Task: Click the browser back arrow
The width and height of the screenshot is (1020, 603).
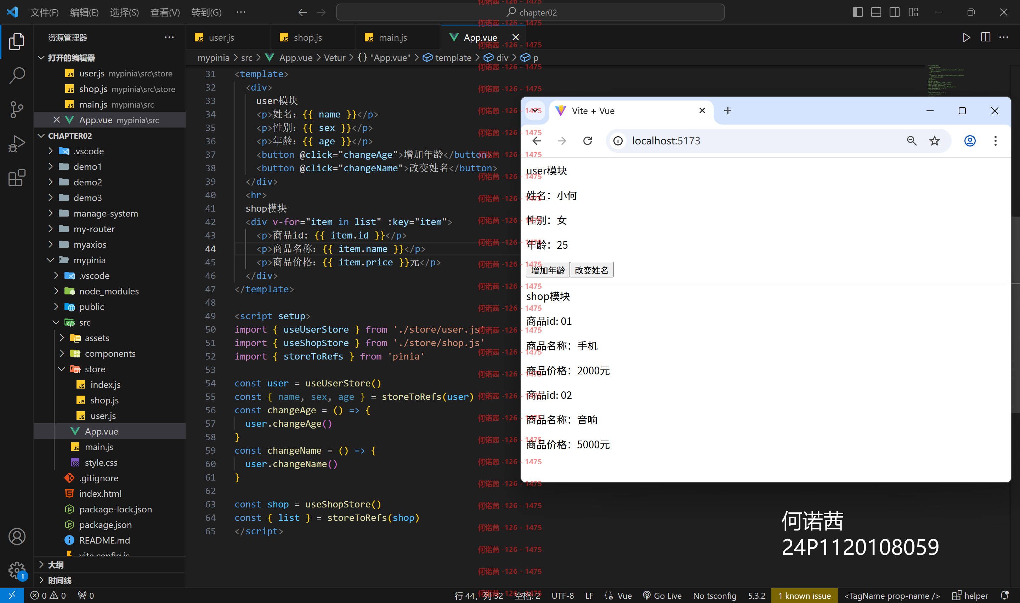Action: 537,141
